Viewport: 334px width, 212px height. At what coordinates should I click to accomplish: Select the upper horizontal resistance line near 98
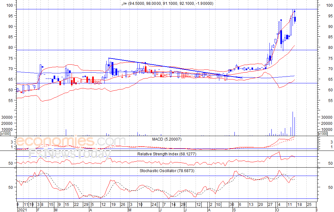click(x=167, y=9)
